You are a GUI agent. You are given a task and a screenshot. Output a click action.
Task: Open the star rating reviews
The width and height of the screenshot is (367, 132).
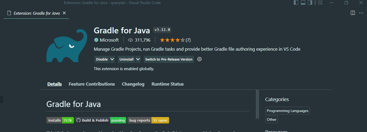(175, 40)
